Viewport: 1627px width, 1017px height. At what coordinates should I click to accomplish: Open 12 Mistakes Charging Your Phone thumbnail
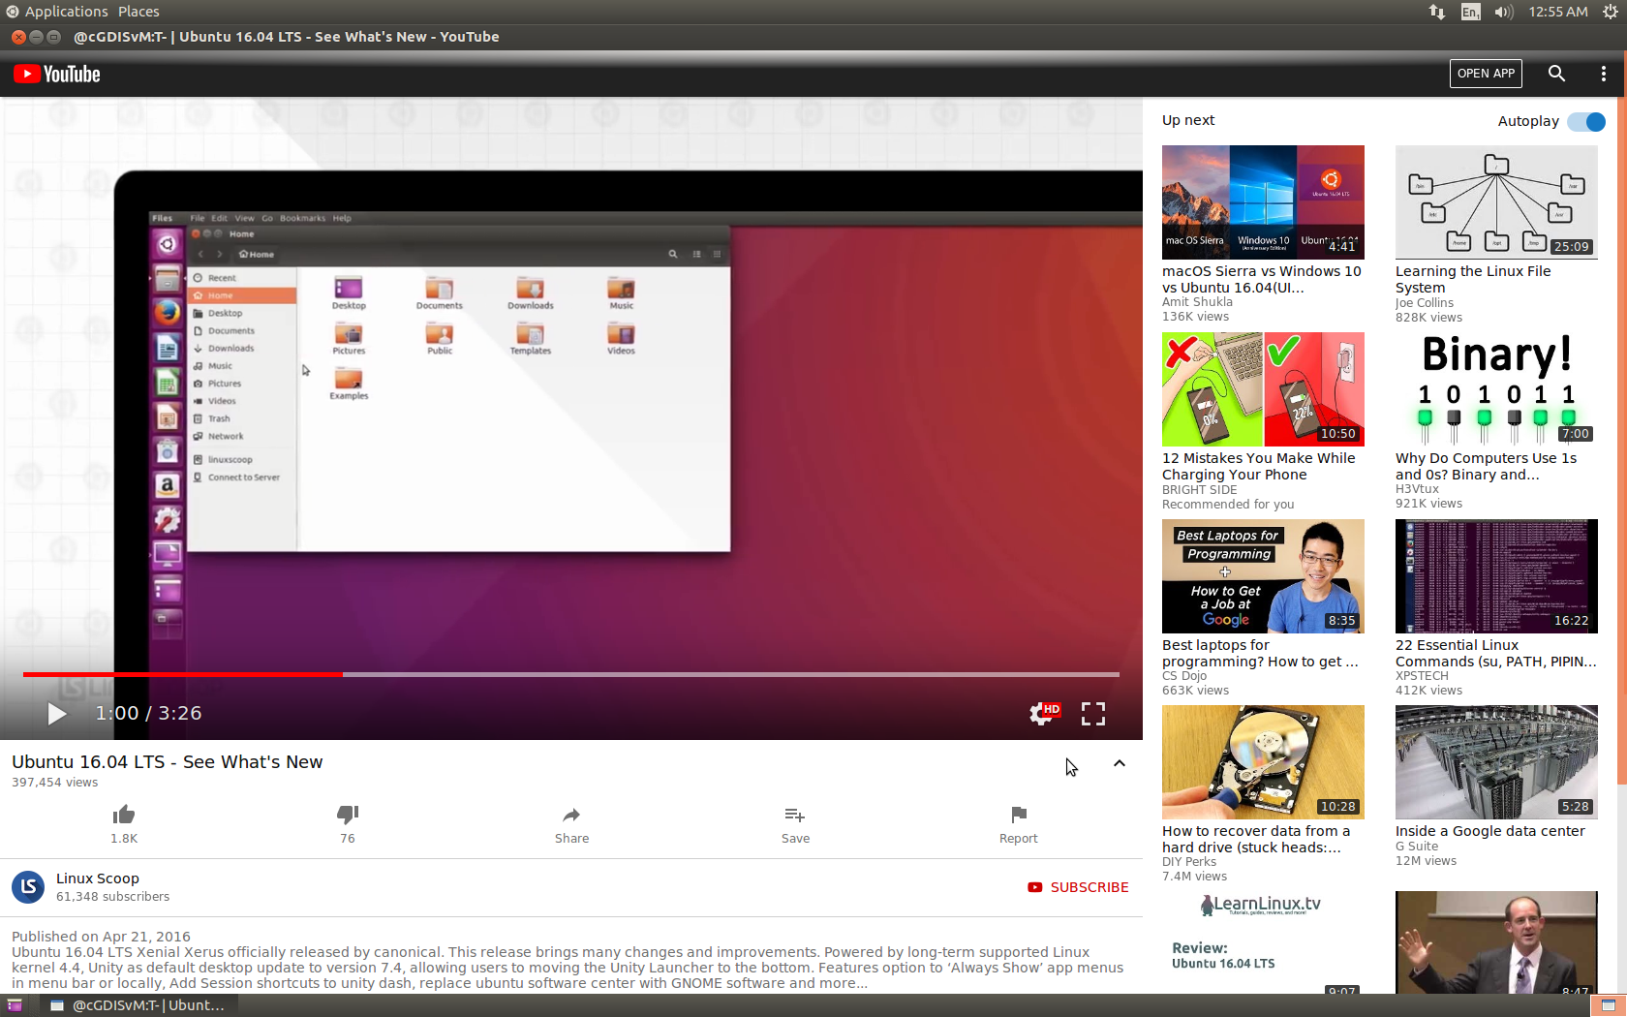1263,389
